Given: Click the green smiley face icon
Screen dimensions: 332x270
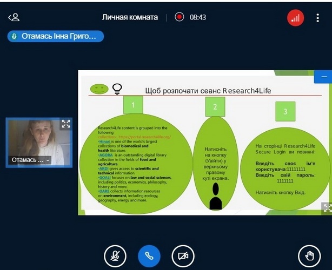Looking at the screenshot, I should 99,89.
